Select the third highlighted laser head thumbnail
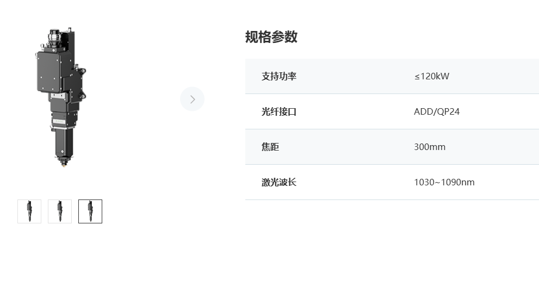 [x=90, y=211]
